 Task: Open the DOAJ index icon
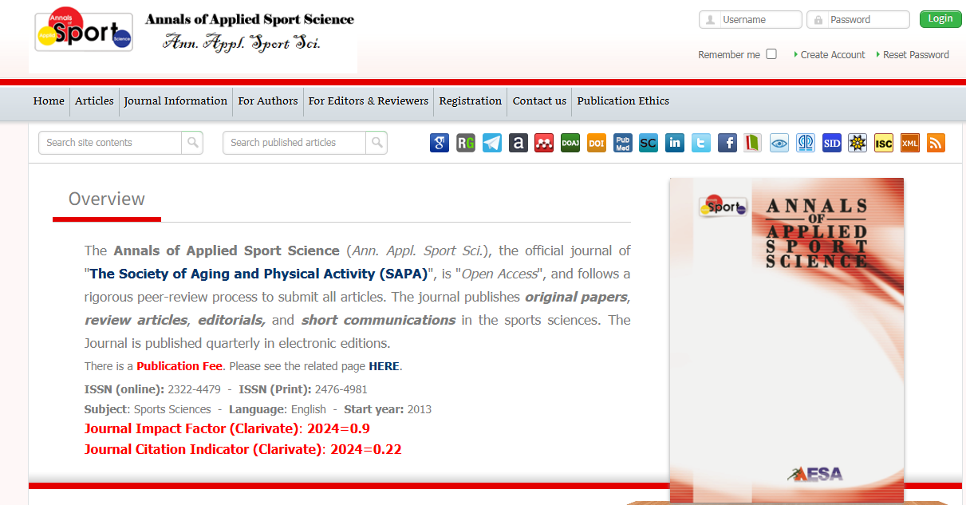coord(570,143)
